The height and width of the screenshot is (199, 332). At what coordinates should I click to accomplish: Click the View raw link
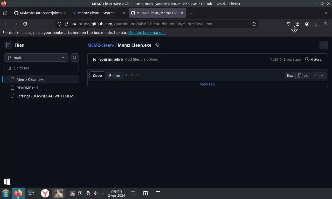tap(208, 84)
